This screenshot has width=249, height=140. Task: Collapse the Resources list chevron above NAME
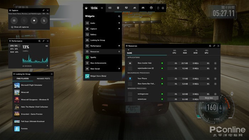128,50
